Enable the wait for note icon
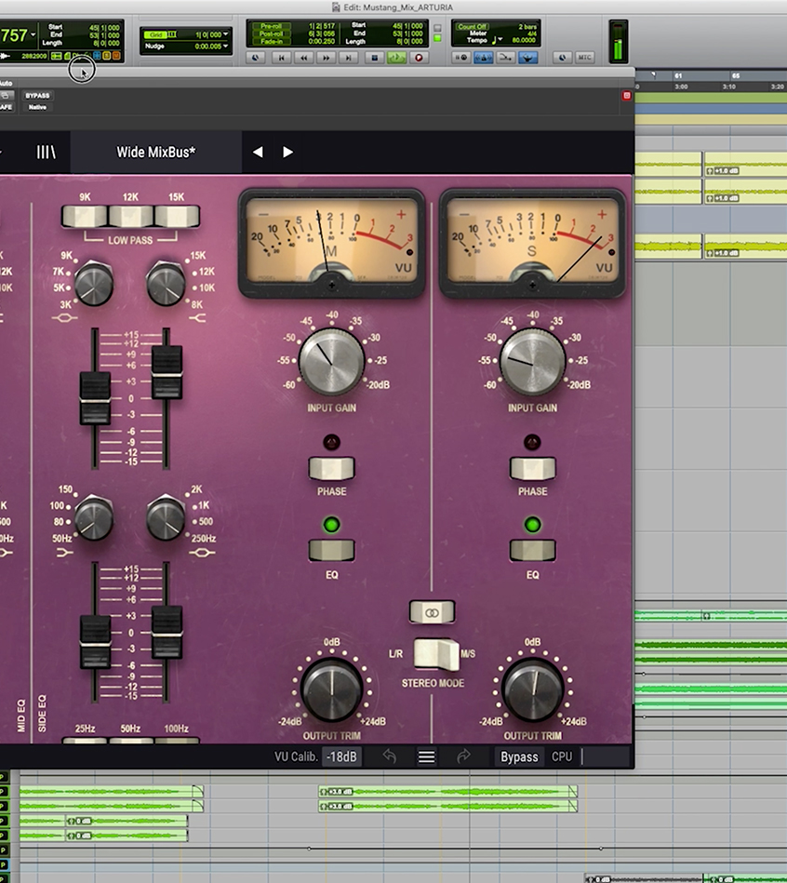Screen dimensions: 787x883 pyautogui.click(x=461, y=58)
